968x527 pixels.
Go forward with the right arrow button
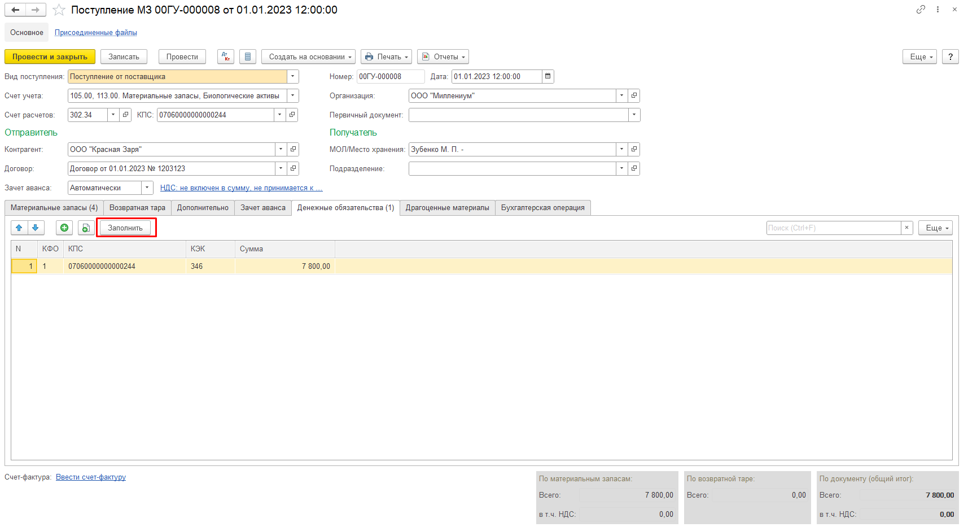point(36,10)
